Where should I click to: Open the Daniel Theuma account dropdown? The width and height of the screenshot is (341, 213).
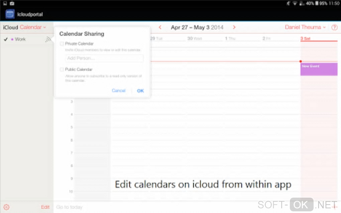(x=305, y=27)
